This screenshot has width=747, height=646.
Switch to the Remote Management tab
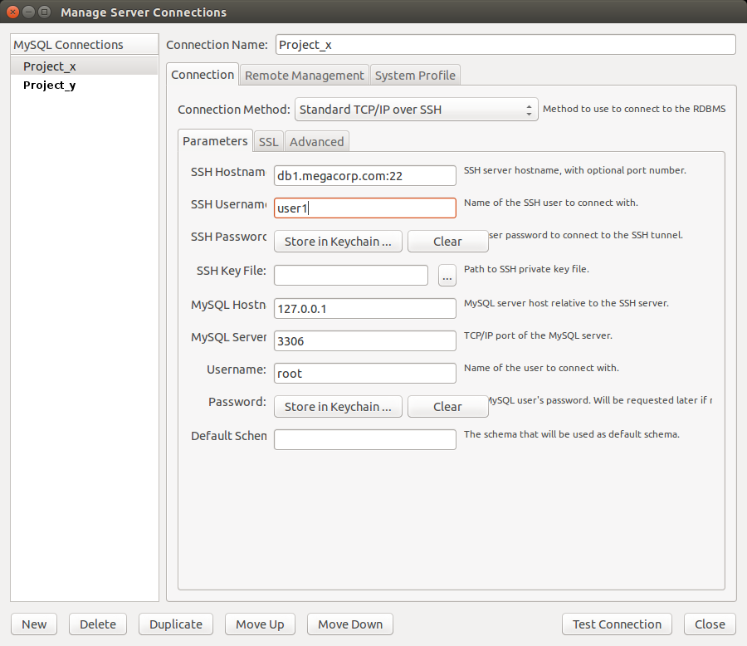tap(304, 76)
